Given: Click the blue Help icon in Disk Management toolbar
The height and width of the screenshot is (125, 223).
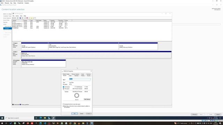Looking at the screenshot, I should (x=20, y=18).
